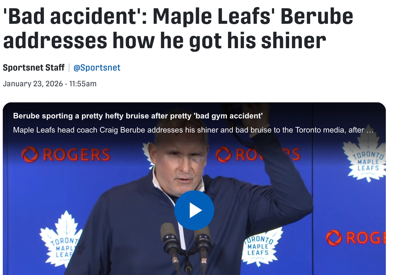Click the cropped 'ROG' logo at video edge
Image resolution: width=398 pixels, height=275 pixels.
(356, 238)
